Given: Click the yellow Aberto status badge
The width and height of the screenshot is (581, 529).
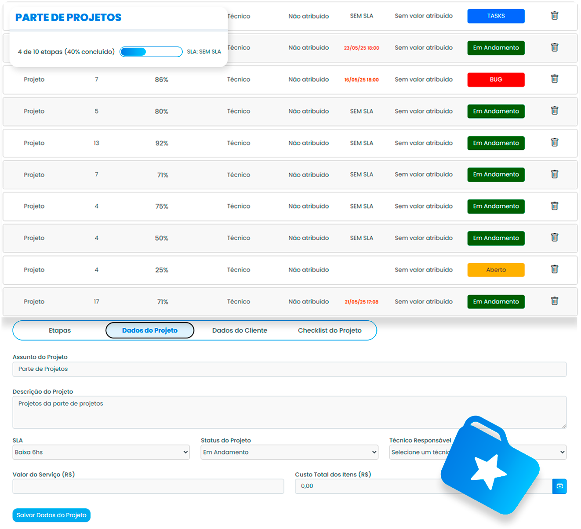Looking at the screenshot, I should (496, 269).
